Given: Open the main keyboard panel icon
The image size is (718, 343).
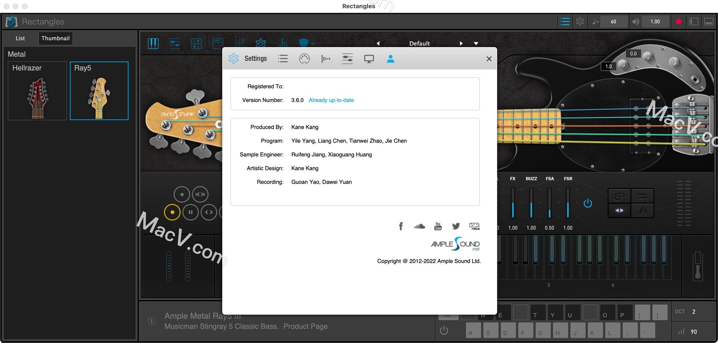Looking at the screenshot, I should pos(153,44).
